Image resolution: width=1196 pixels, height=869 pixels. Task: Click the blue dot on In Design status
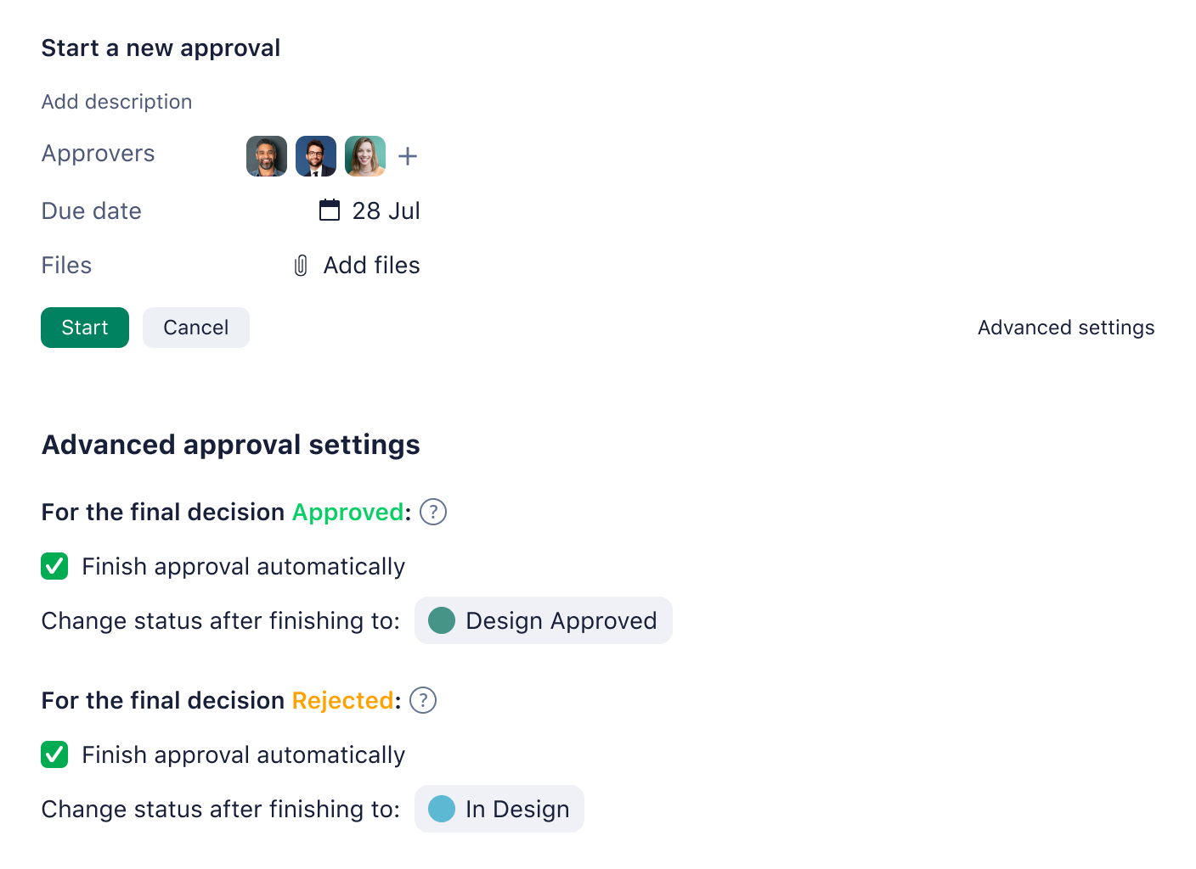tap(443, 809)
